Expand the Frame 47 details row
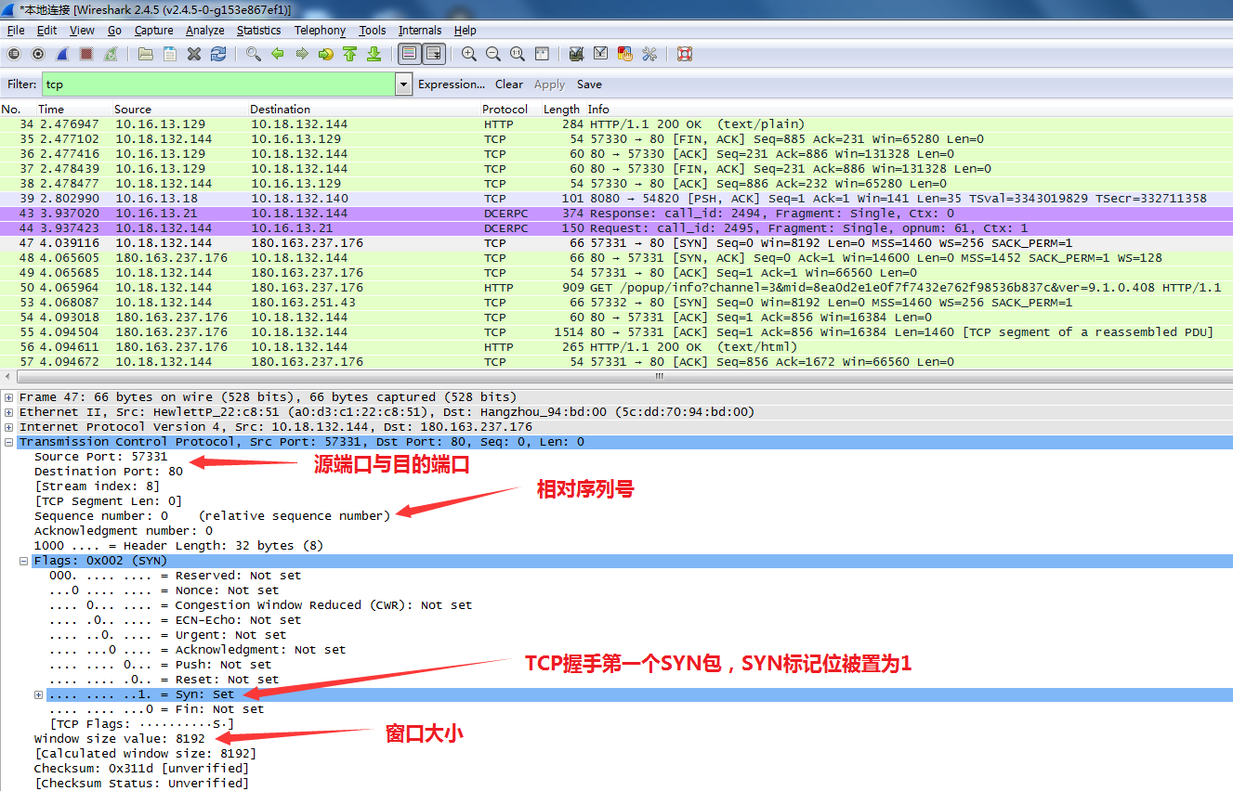The height and width of the screenshot is (791, 1233). click(x=9, y=397)
